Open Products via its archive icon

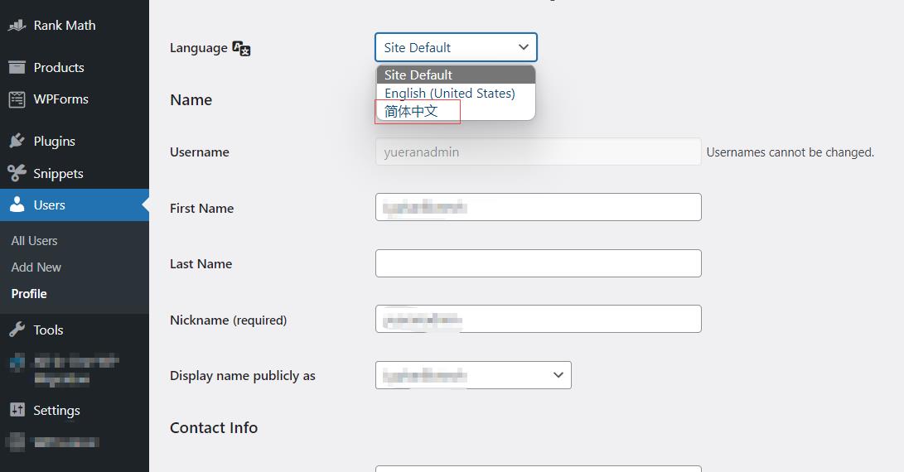(x=17, y=67)
